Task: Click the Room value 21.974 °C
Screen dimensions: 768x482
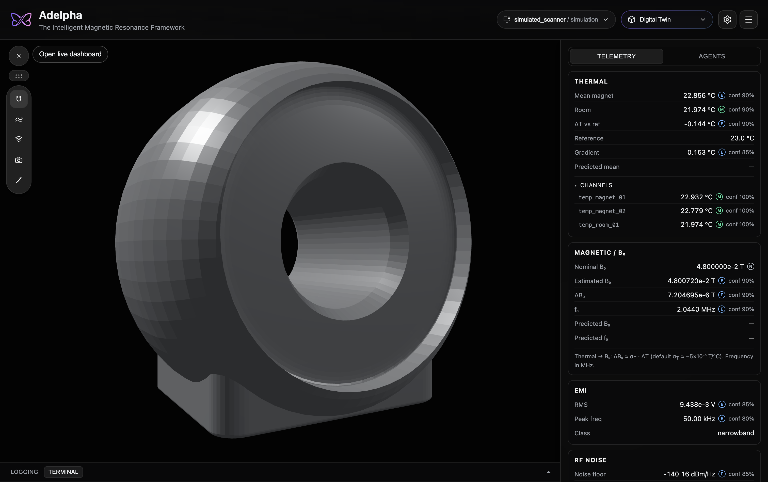Action: [699, 110]
